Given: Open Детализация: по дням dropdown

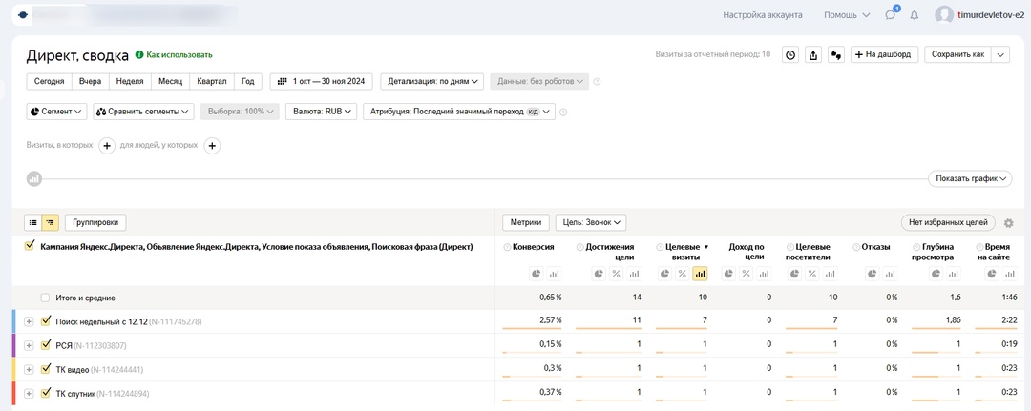Looking at the screenshot, I should coord(432,81).
